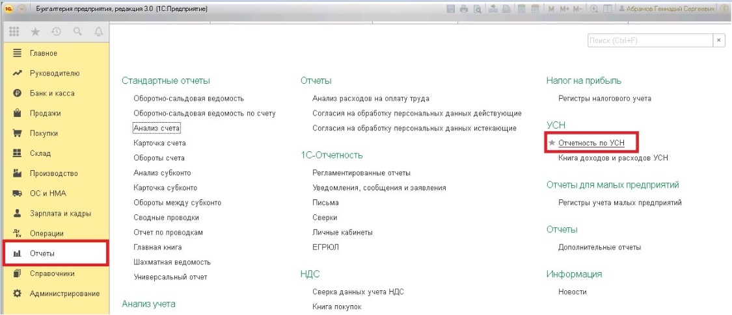
Task: Open the Отчеты section in sidebar
Action: click(56, 253)
